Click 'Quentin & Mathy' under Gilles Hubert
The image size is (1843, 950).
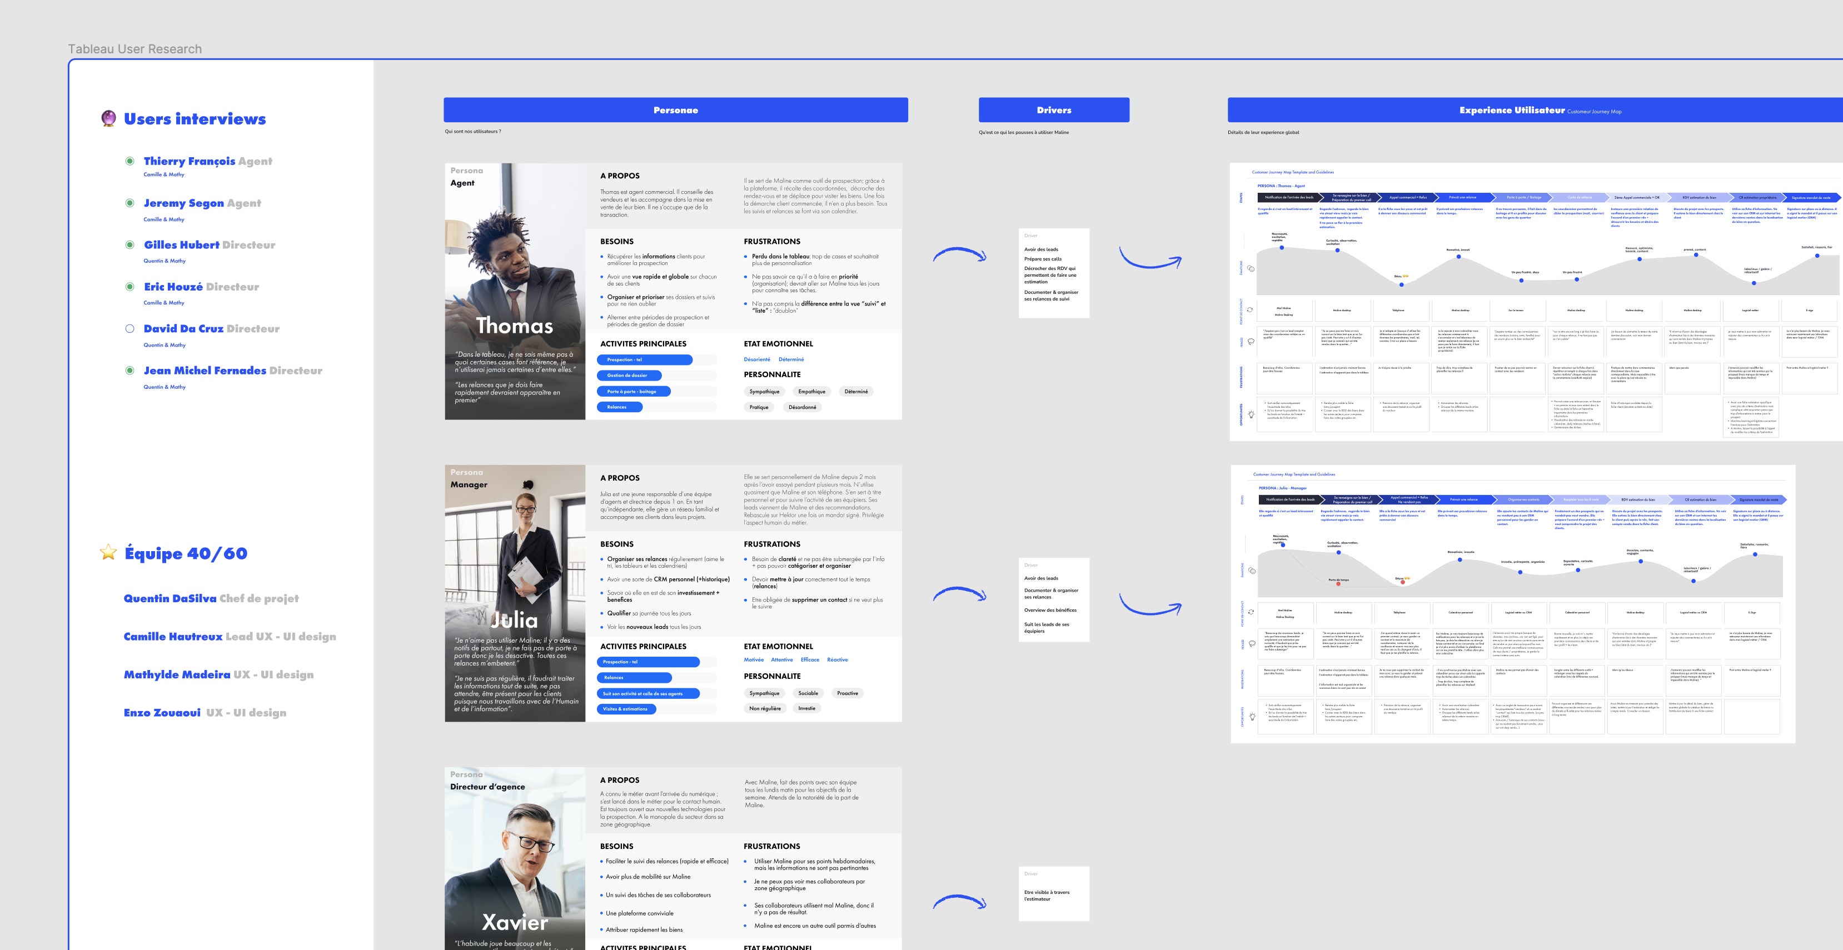165,261
